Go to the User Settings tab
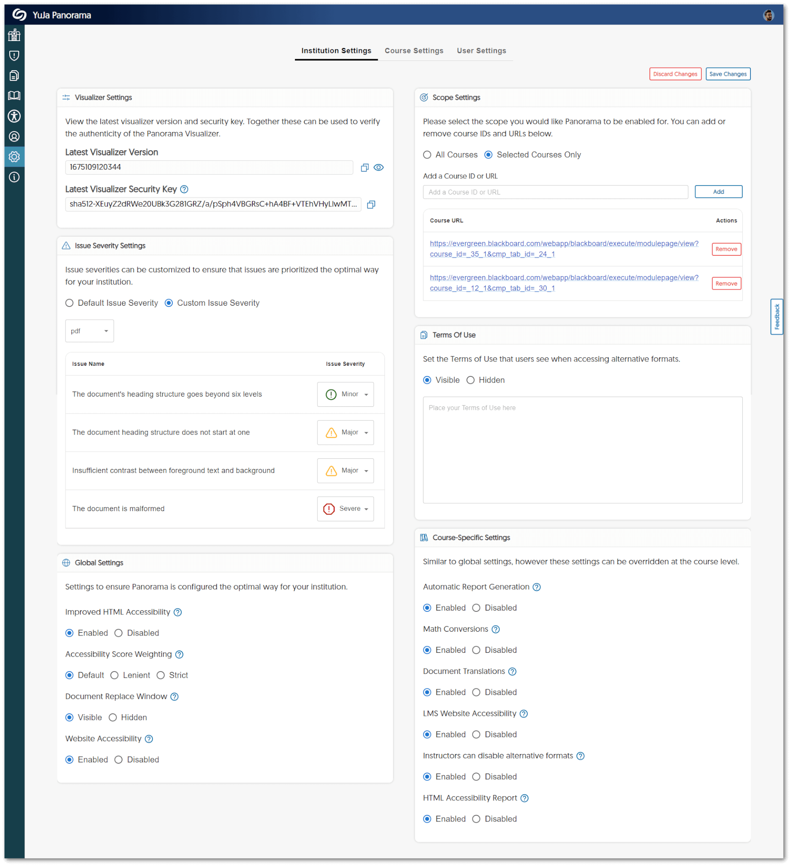This screenshot has height=866, width=791. point(481,51)
